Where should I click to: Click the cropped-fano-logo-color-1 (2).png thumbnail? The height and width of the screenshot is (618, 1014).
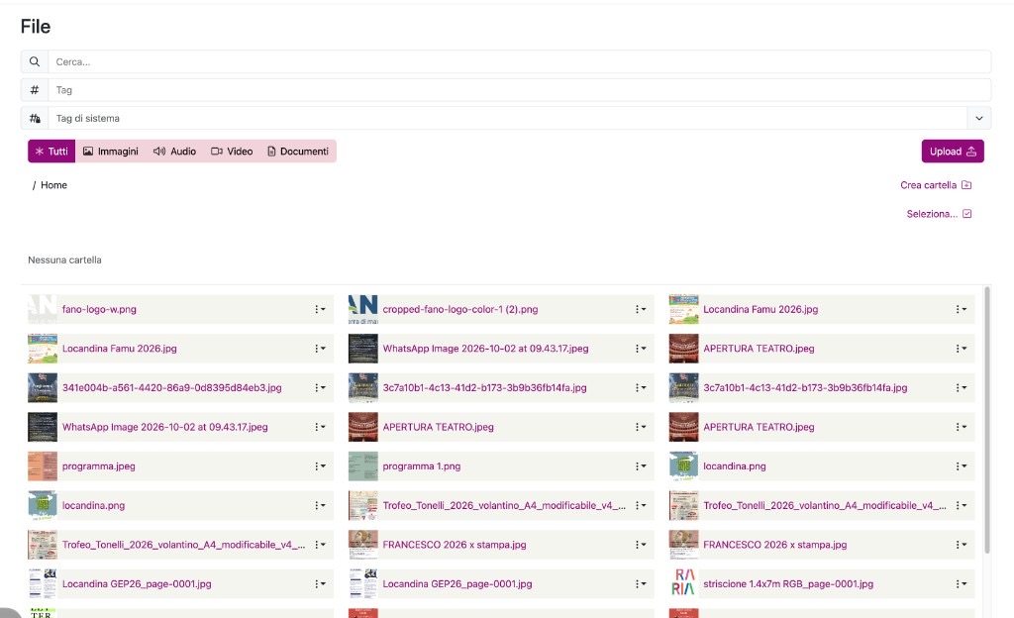coord(362,309)
